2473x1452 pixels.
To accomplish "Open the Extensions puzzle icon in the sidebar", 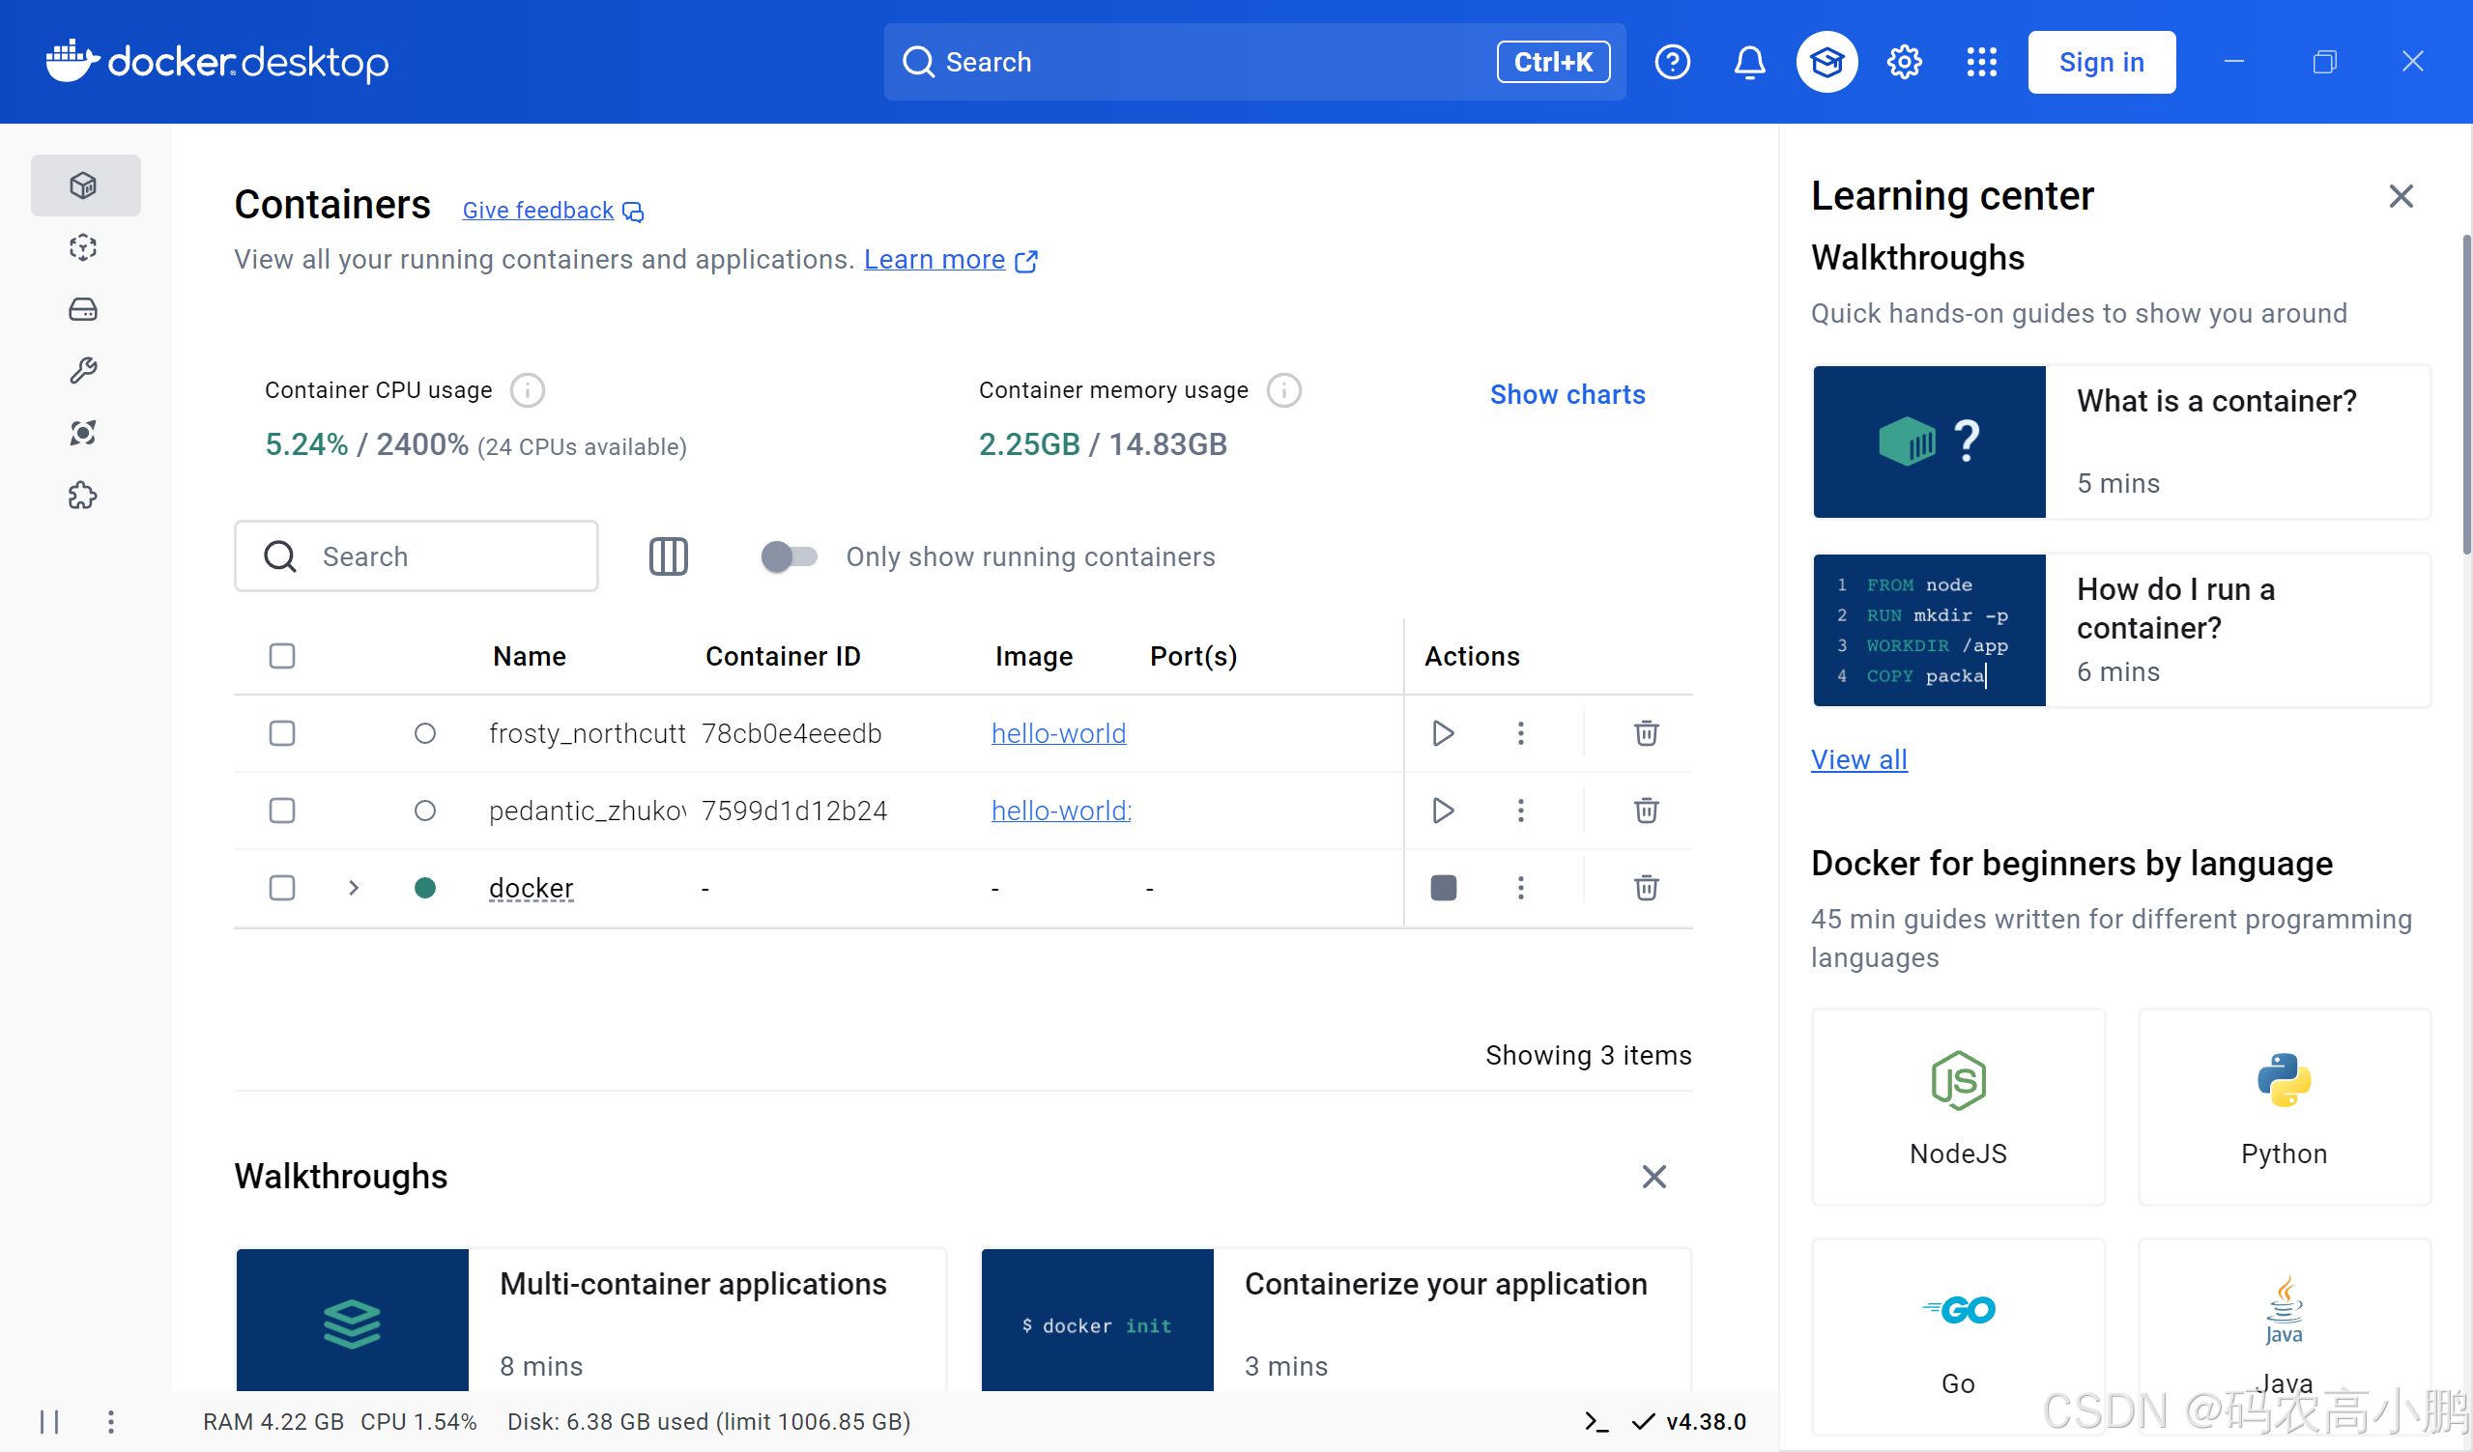I will click(83, 496).
